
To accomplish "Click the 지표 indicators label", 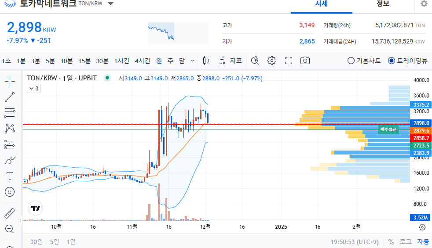I will click(236, 61).
